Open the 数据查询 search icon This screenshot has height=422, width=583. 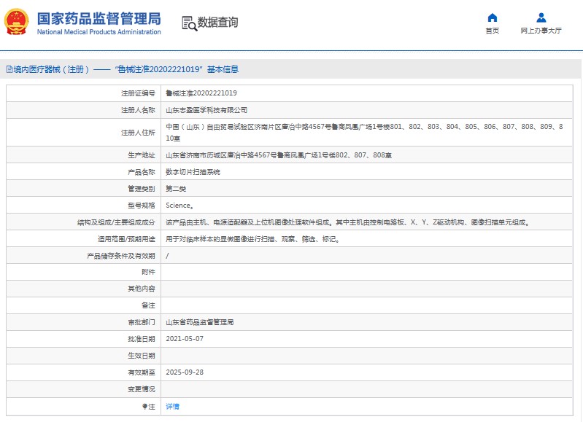coord(189,23)
